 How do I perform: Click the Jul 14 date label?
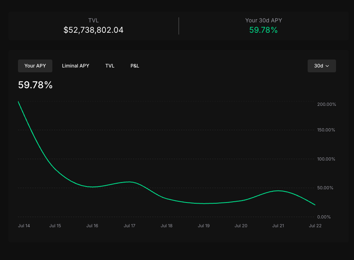click(x=24, y=226)
